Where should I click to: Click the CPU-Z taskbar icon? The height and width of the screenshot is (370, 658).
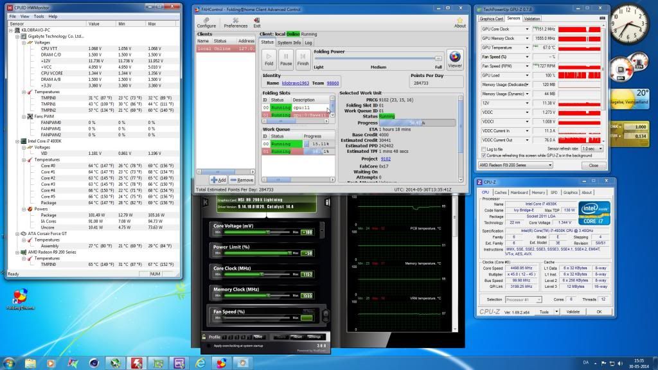coord(179,363)
